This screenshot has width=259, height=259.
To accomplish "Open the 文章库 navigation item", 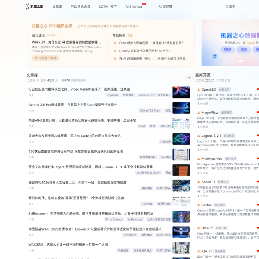I will [57, 6].
